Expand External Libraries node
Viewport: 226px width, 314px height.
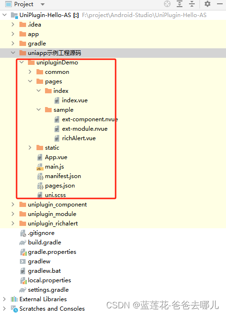pos(4,299)
